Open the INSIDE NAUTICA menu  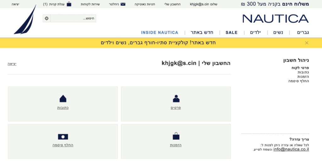159,33
